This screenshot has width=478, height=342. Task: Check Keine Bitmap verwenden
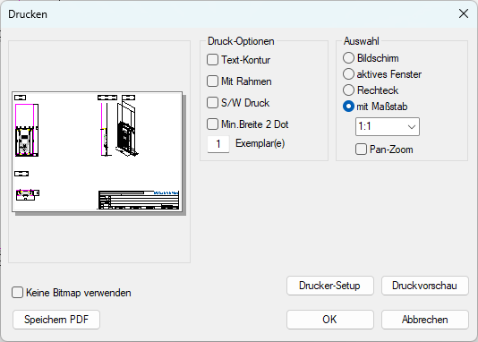pos(17,293)
